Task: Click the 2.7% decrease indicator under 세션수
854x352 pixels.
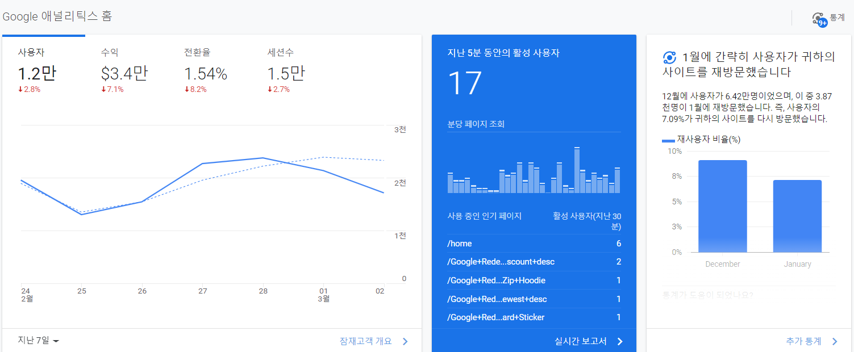Action: [278, 89]
